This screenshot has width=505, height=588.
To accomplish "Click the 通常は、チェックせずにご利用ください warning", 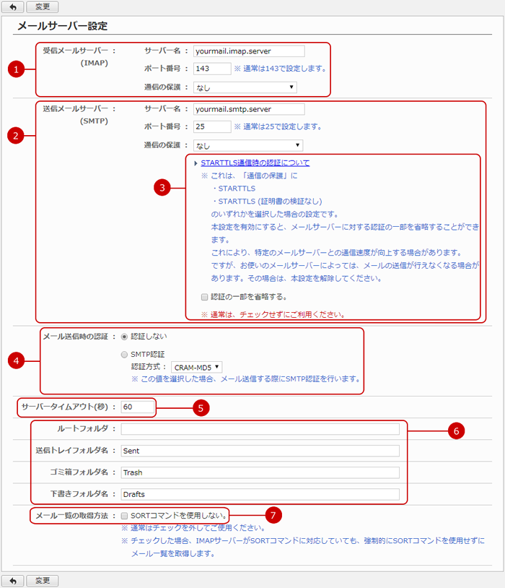I will pyautogui.click(x=273, y=314).
